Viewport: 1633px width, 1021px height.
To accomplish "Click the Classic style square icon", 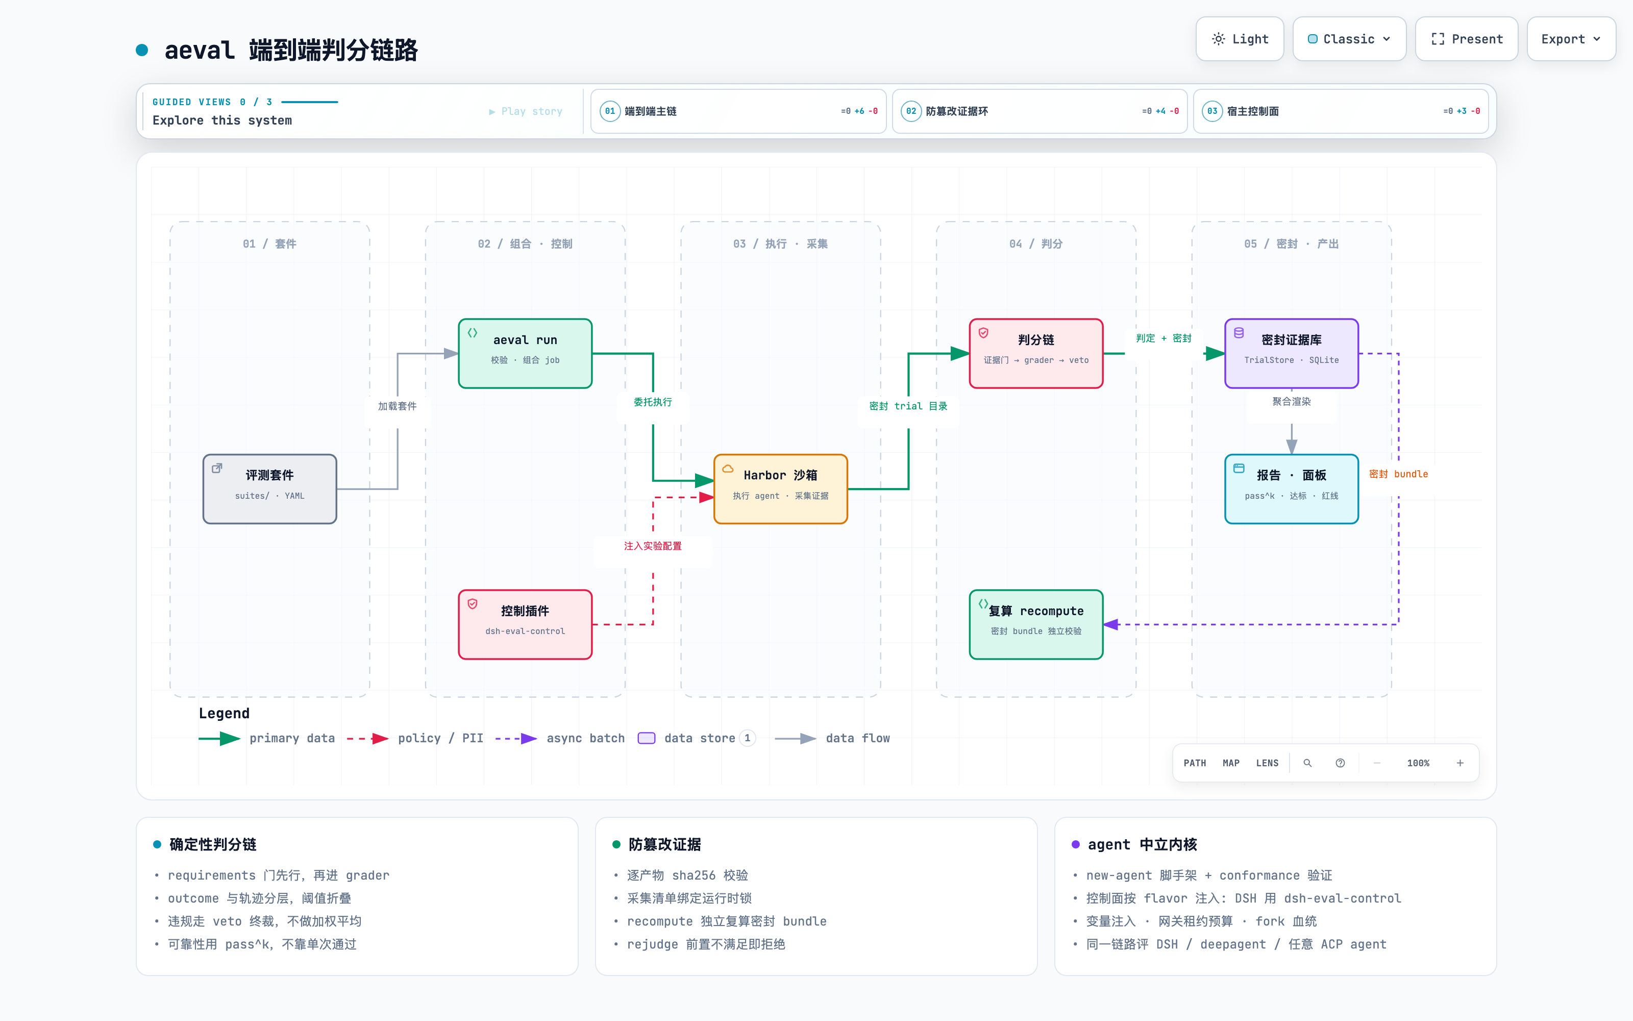I will (x=1313, y=39).
